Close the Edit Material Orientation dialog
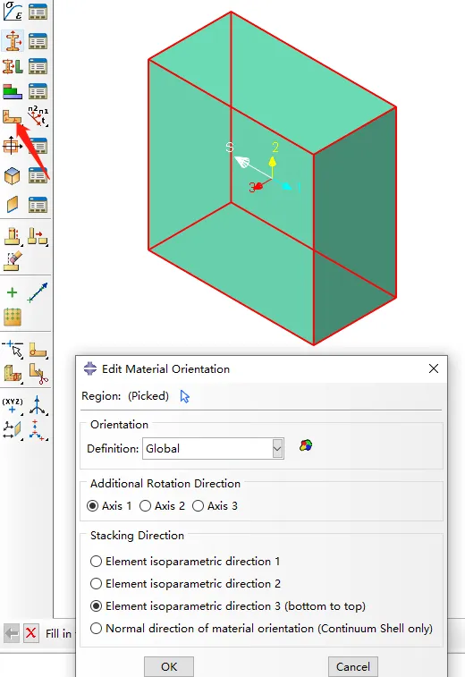Image resolution: width=465 pixels, height=677 pixels. [x=434, y=368]
